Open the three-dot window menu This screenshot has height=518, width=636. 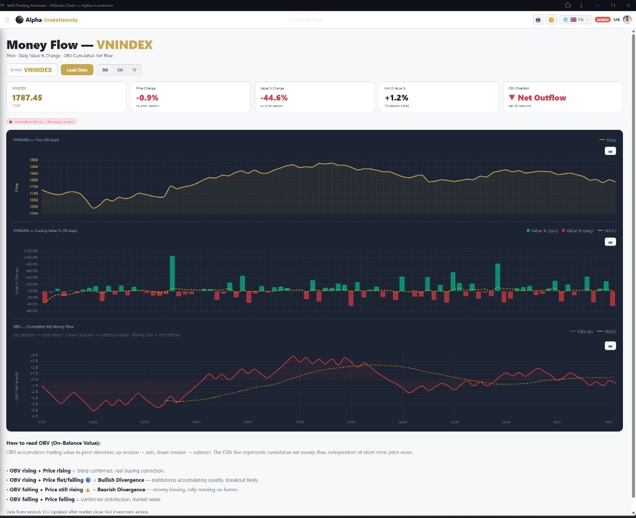point(581,5)
